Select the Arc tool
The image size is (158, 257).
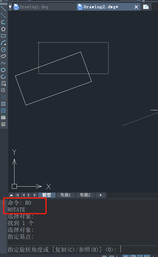click(3, 43)
